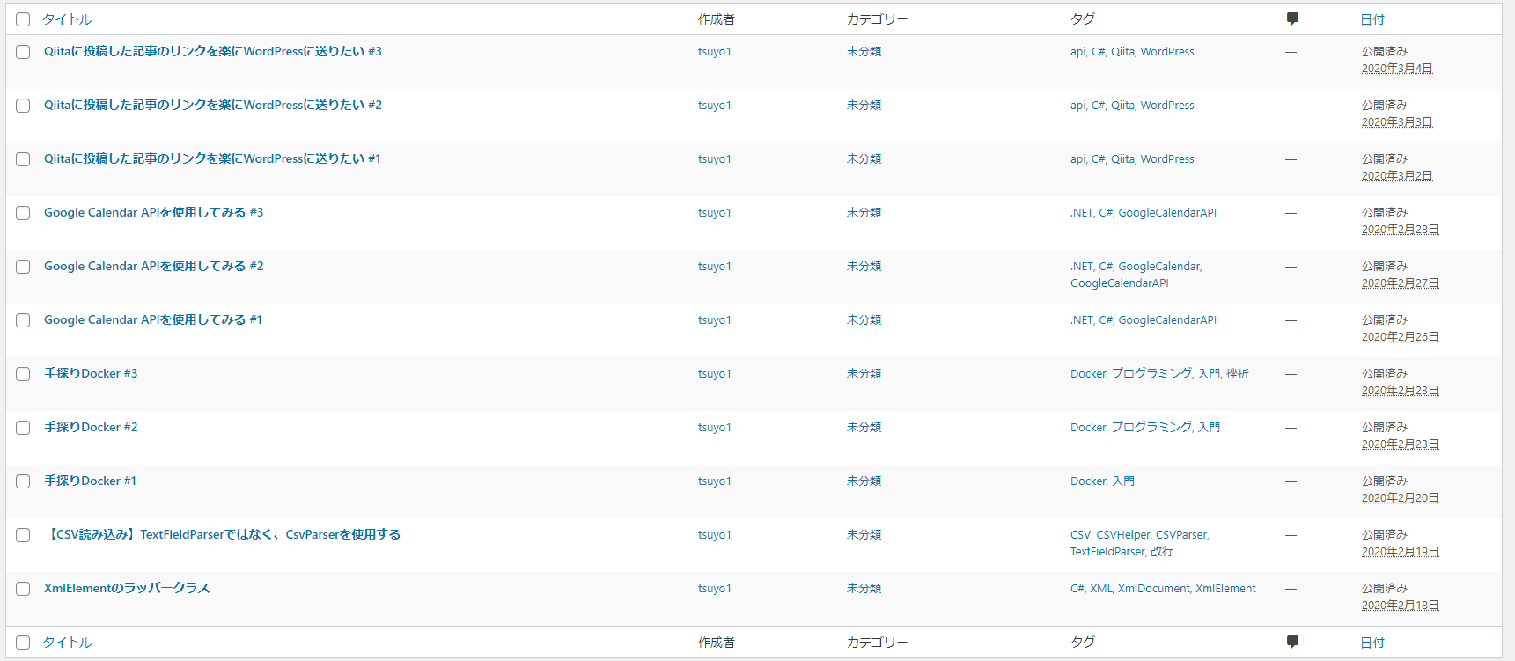
Task: Click date 2020年2月28日
Action: pos(1401,230)
